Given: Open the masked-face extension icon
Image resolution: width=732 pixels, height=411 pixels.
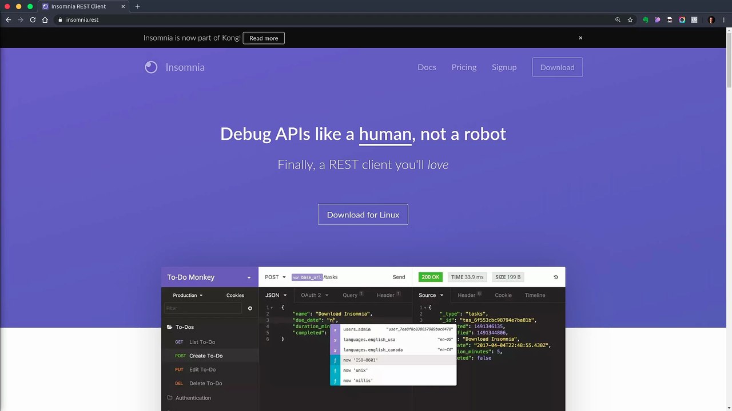Looking at the screenshot, I should (x=670, y=19).
